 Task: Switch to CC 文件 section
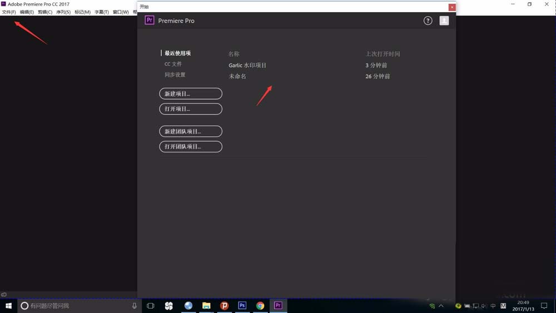[173, 64]
